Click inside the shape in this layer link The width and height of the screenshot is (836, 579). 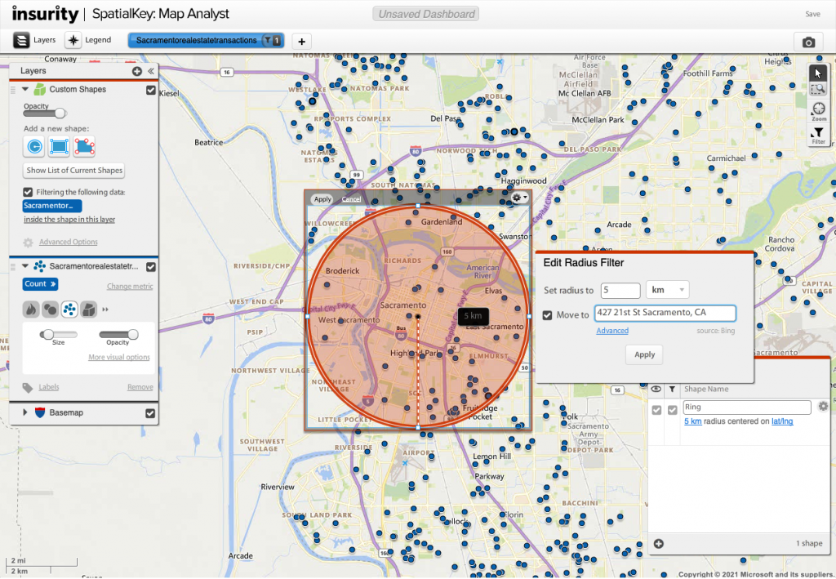click(x=69, y=220)
